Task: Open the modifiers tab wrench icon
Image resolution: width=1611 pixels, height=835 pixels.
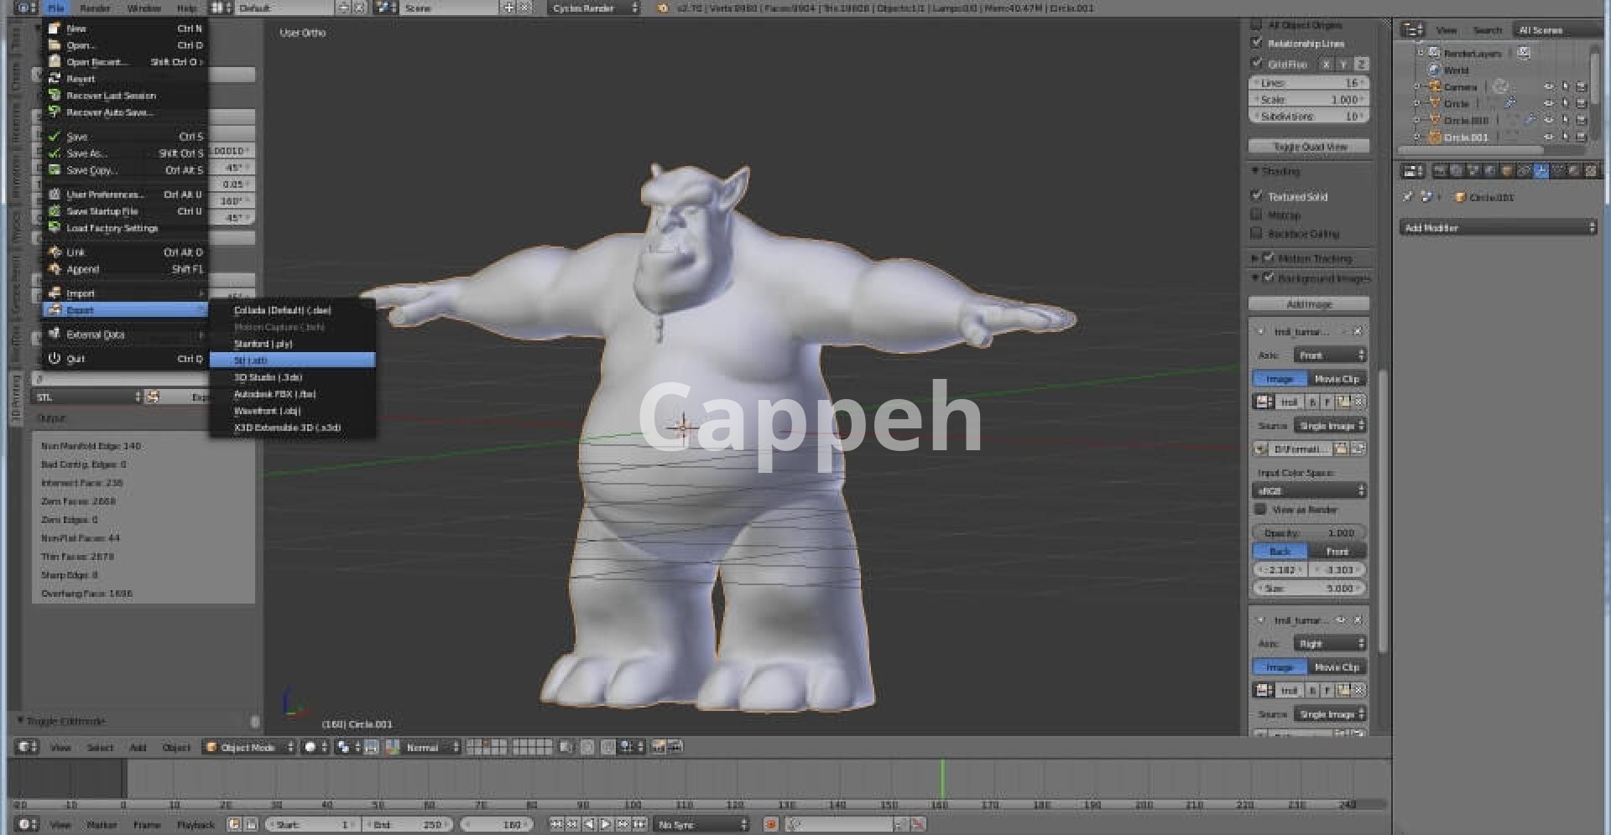Action: 1541,171
